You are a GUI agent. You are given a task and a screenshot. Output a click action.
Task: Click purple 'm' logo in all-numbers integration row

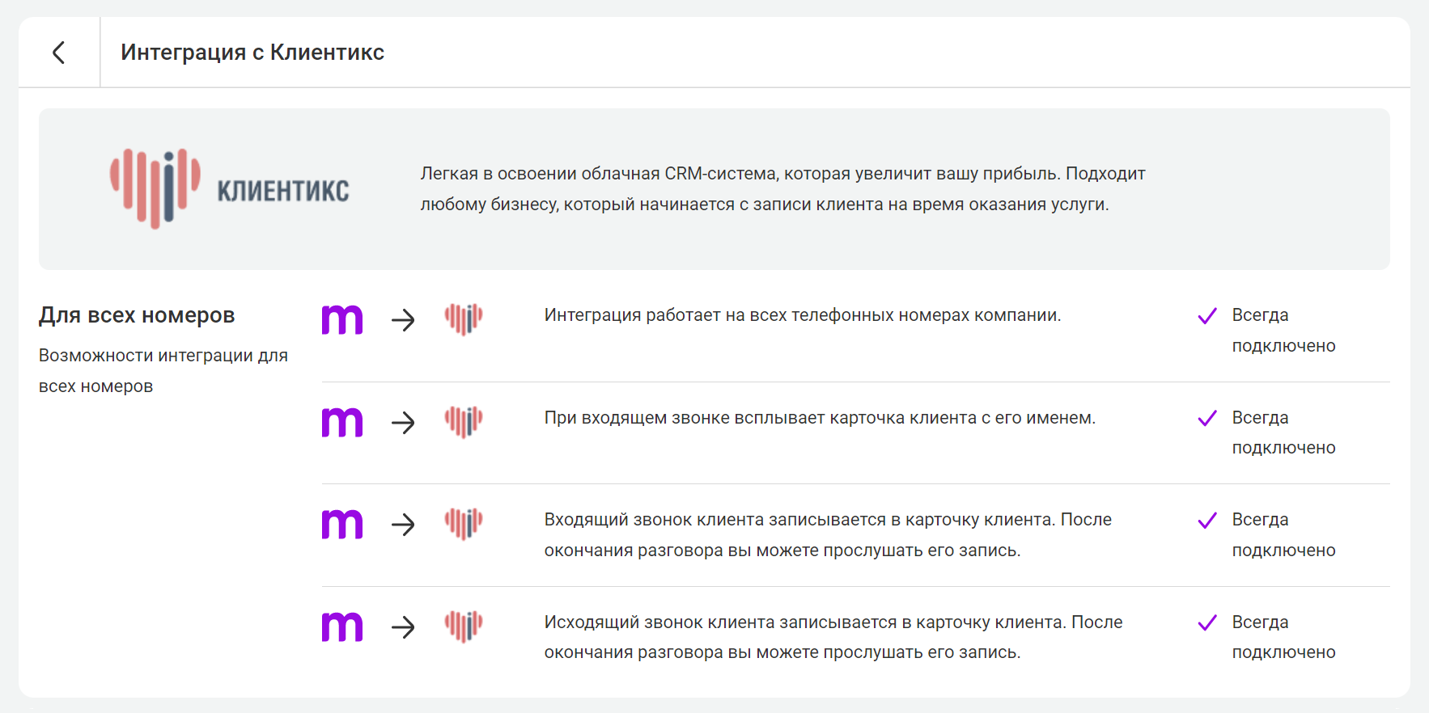coord(342,319)
